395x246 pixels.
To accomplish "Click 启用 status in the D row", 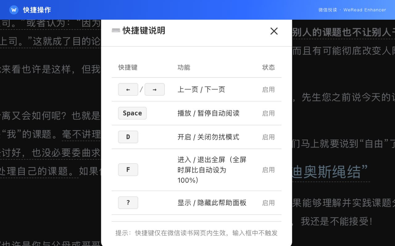I will click(x=268, y=137).
